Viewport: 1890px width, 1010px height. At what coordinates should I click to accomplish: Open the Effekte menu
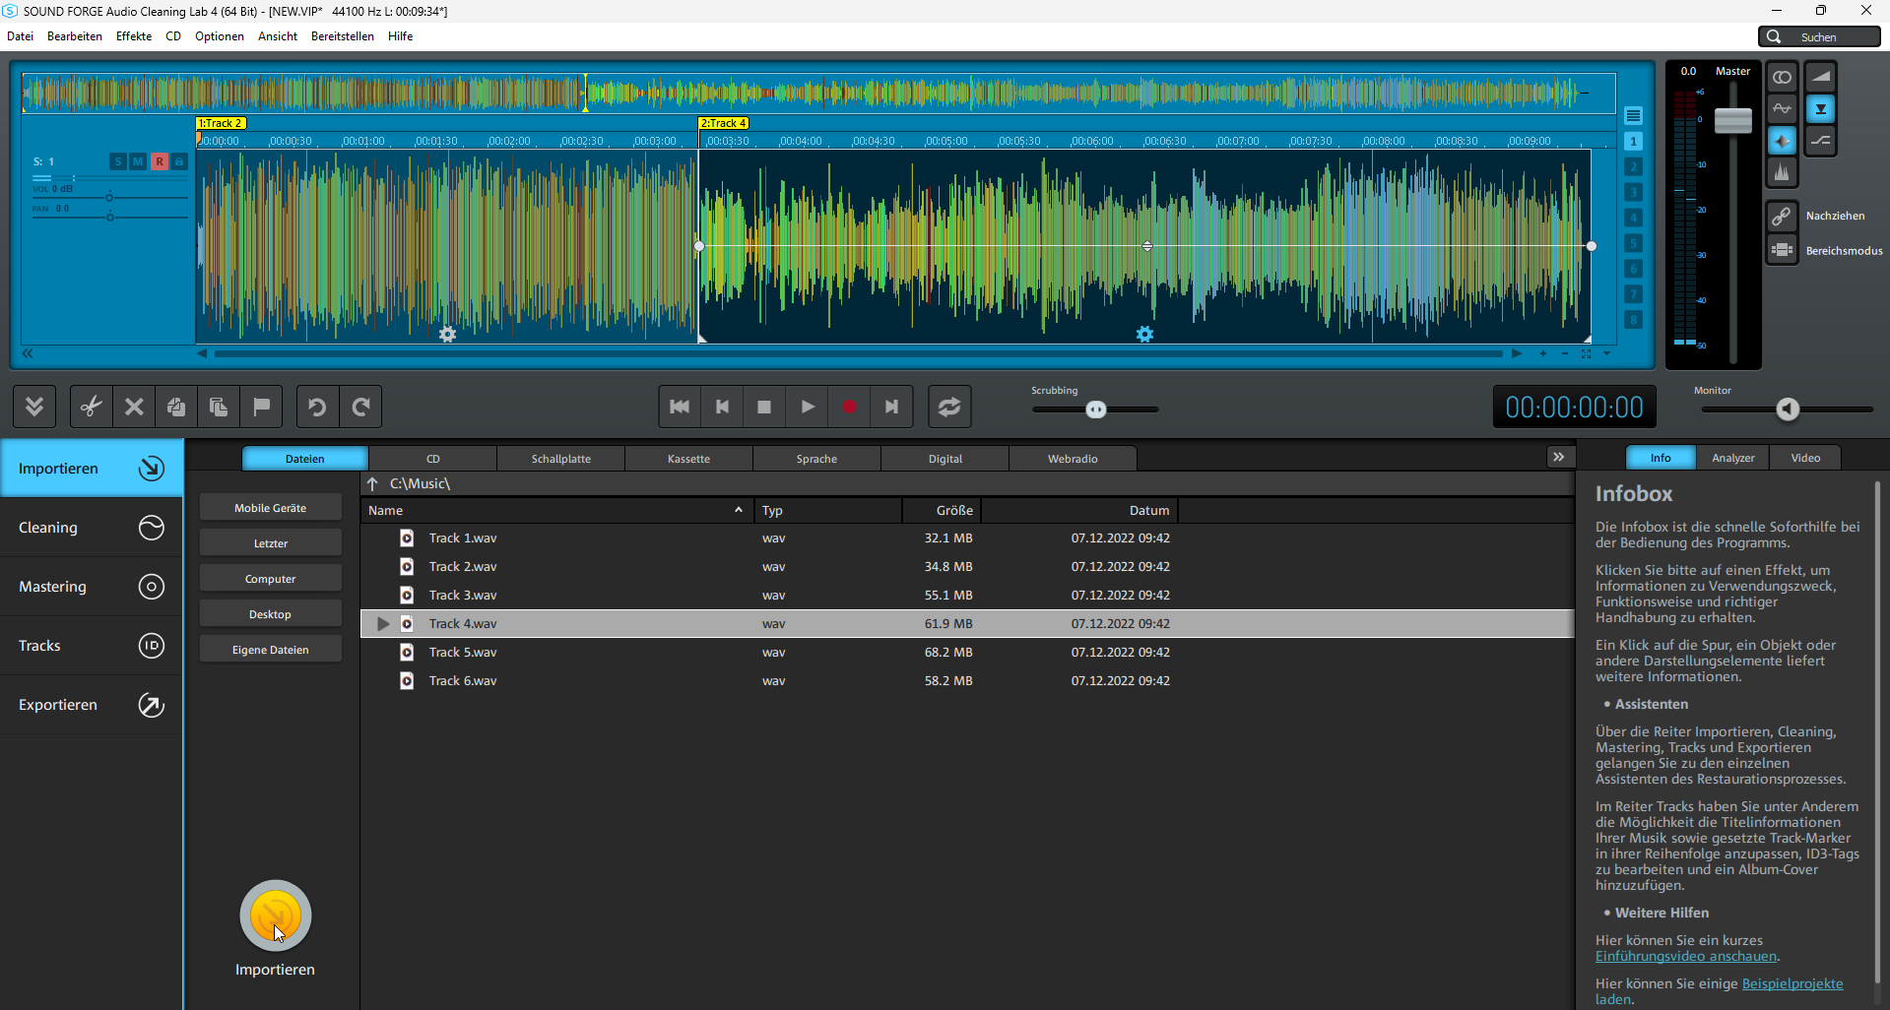(x=134, y=36)
